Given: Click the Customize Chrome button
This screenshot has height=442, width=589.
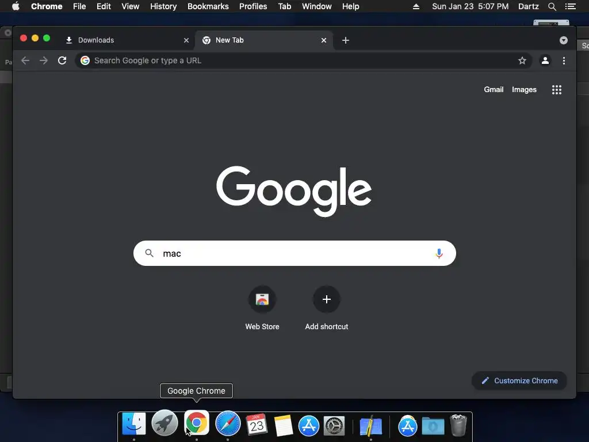Looking at the screenshot, I should coord(519,381).
